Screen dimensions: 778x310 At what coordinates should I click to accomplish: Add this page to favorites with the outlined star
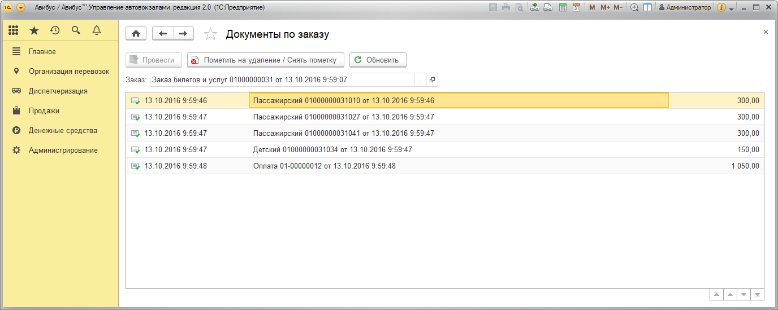click(210, 34)
